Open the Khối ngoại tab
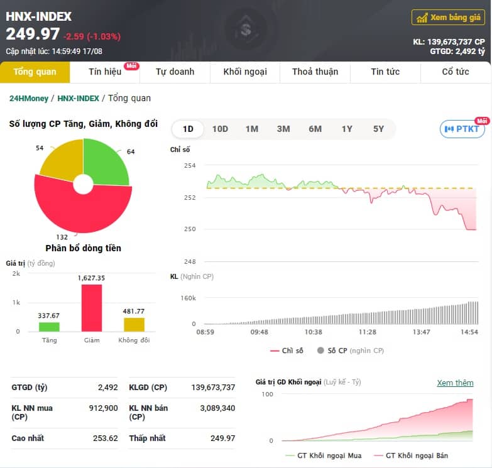 245,72
